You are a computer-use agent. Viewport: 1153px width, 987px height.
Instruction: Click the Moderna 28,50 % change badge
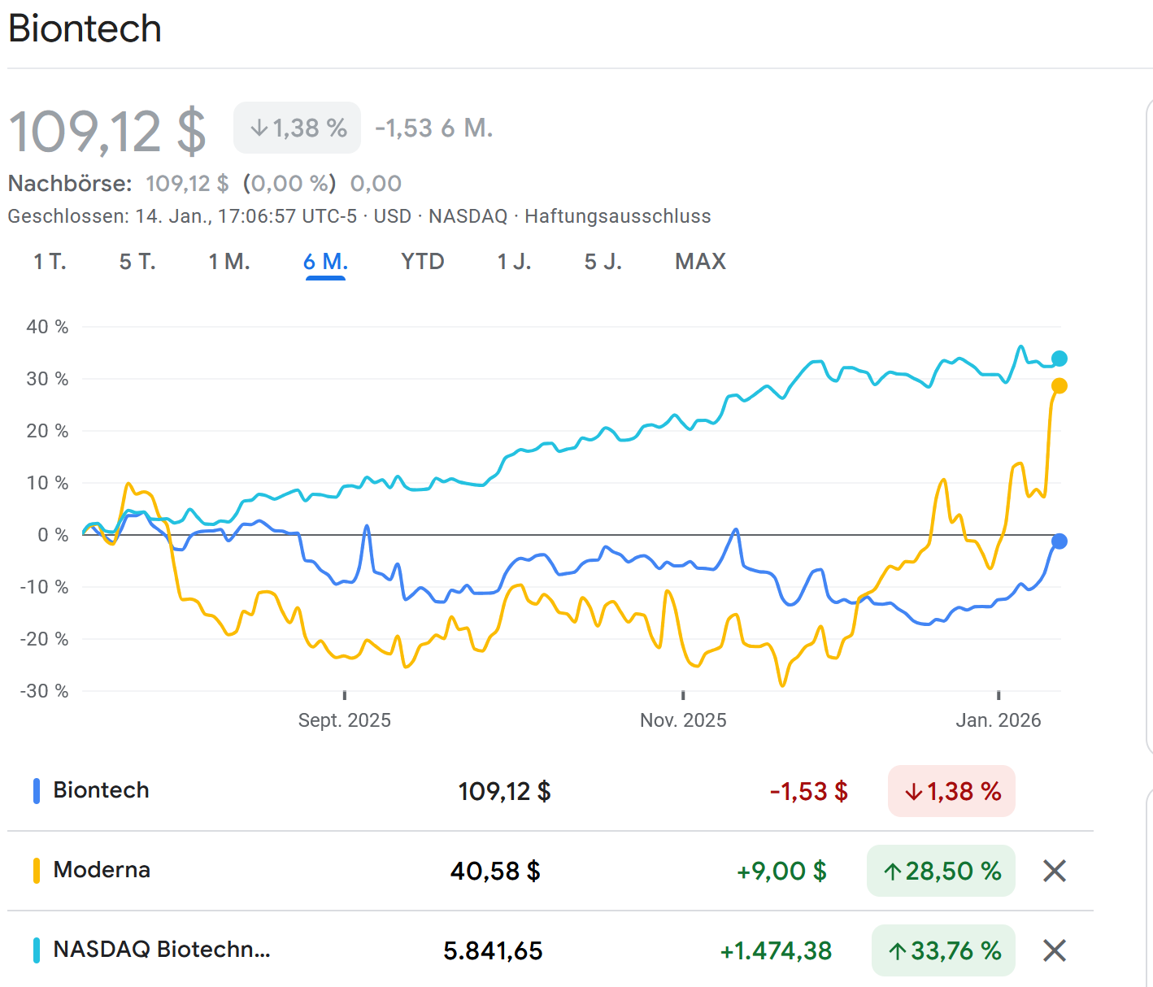click(941, 871)
